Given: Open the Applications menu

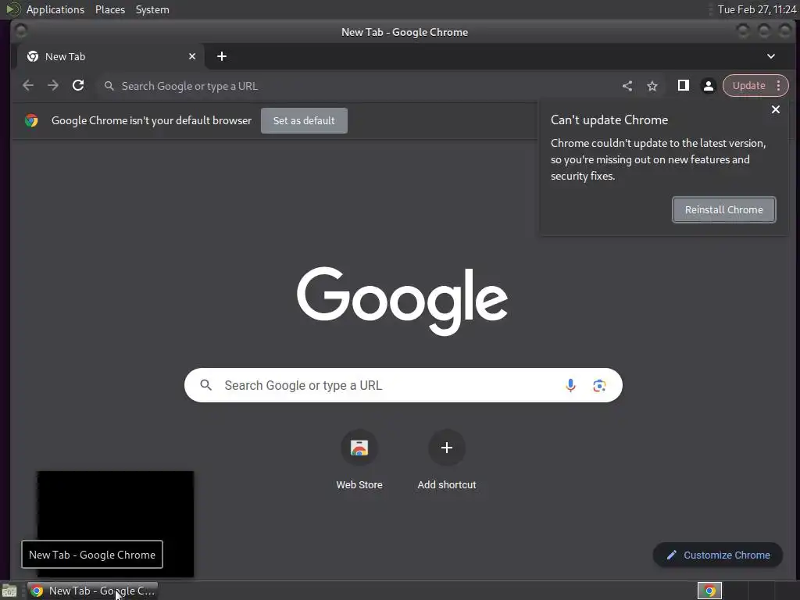Looking at the screenshot, I should coord(55,9).
